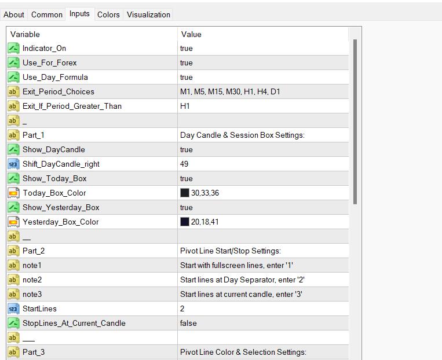Click the string icon beside Exit_Period_Choices
The height and width of the screenshot is (360, 442).
(13, 91)
